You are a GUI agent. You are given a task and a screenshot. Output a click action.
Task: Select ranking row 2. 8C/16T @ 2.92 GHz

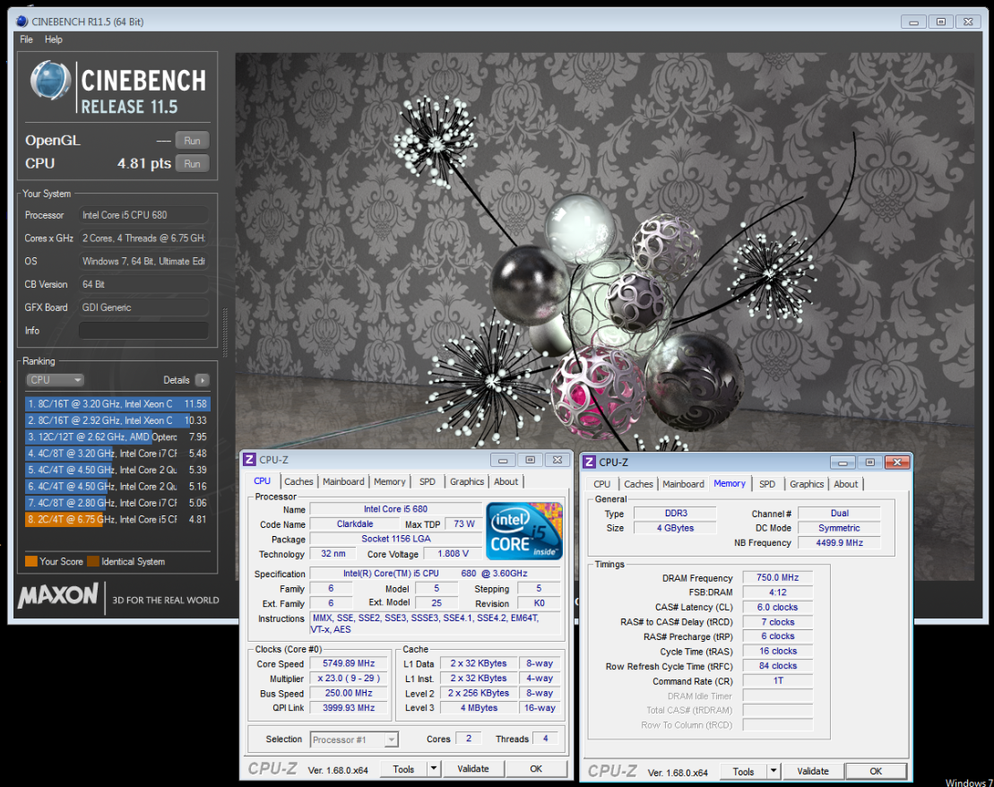[117, 420]
